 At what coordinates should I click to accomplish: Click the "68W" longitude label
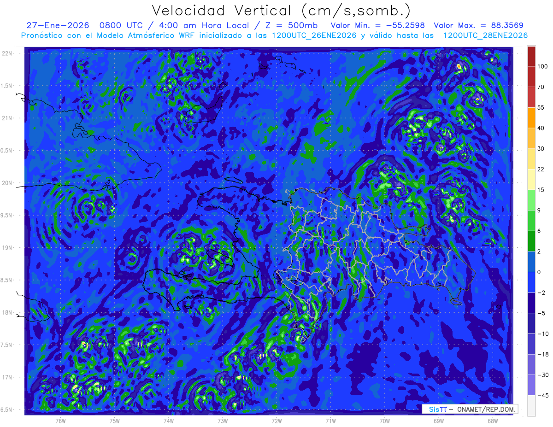click(493, 421)
